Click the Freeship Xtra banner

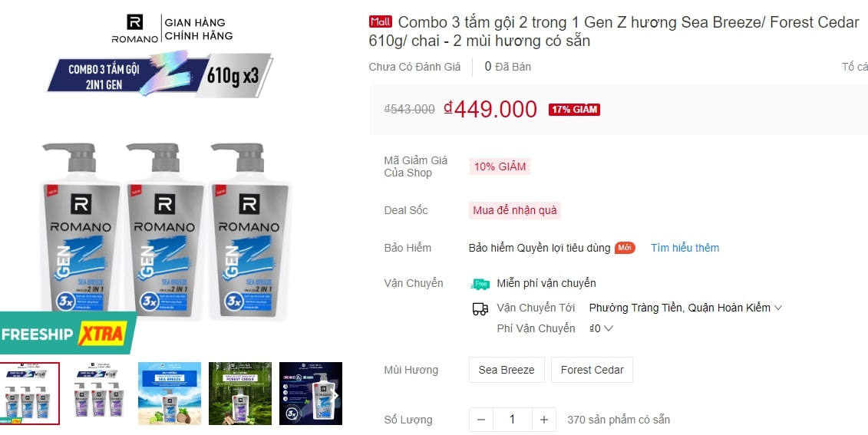click(x=68, y=334)
